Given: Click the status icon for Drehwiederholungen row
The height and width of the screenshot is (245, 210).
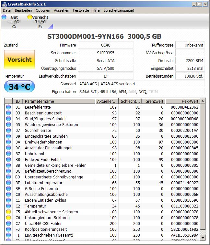Looking at the screenshot, I should coord(8,142).
